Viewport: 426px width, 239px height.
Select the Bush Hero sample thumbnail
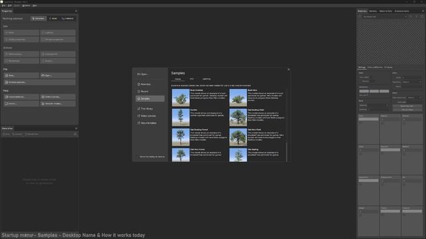pos(238,98)
